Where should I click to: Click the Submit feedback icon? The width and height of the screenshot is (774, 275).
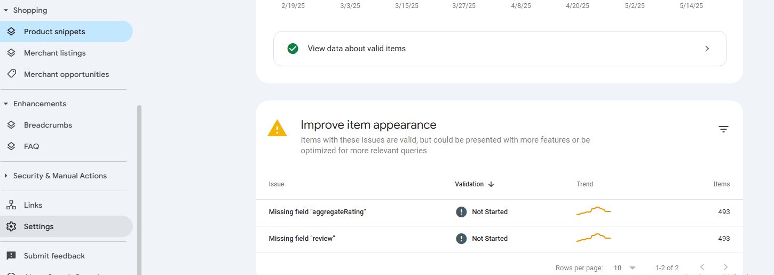coord(11,256)
